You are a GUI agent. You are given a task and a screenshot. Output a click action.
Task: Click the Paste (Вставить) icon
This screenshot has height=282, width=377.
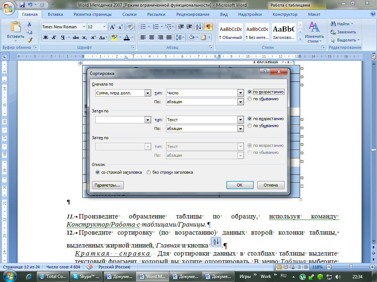pyautogui.click(x=15, y=27)
